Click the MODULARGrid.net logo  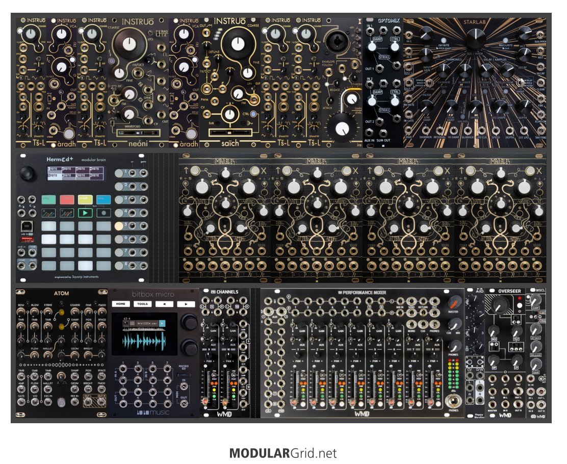pyautogui.click(x=283, y=453)
